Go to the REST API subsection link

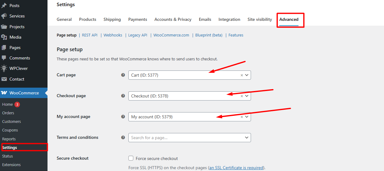[89, 35]
